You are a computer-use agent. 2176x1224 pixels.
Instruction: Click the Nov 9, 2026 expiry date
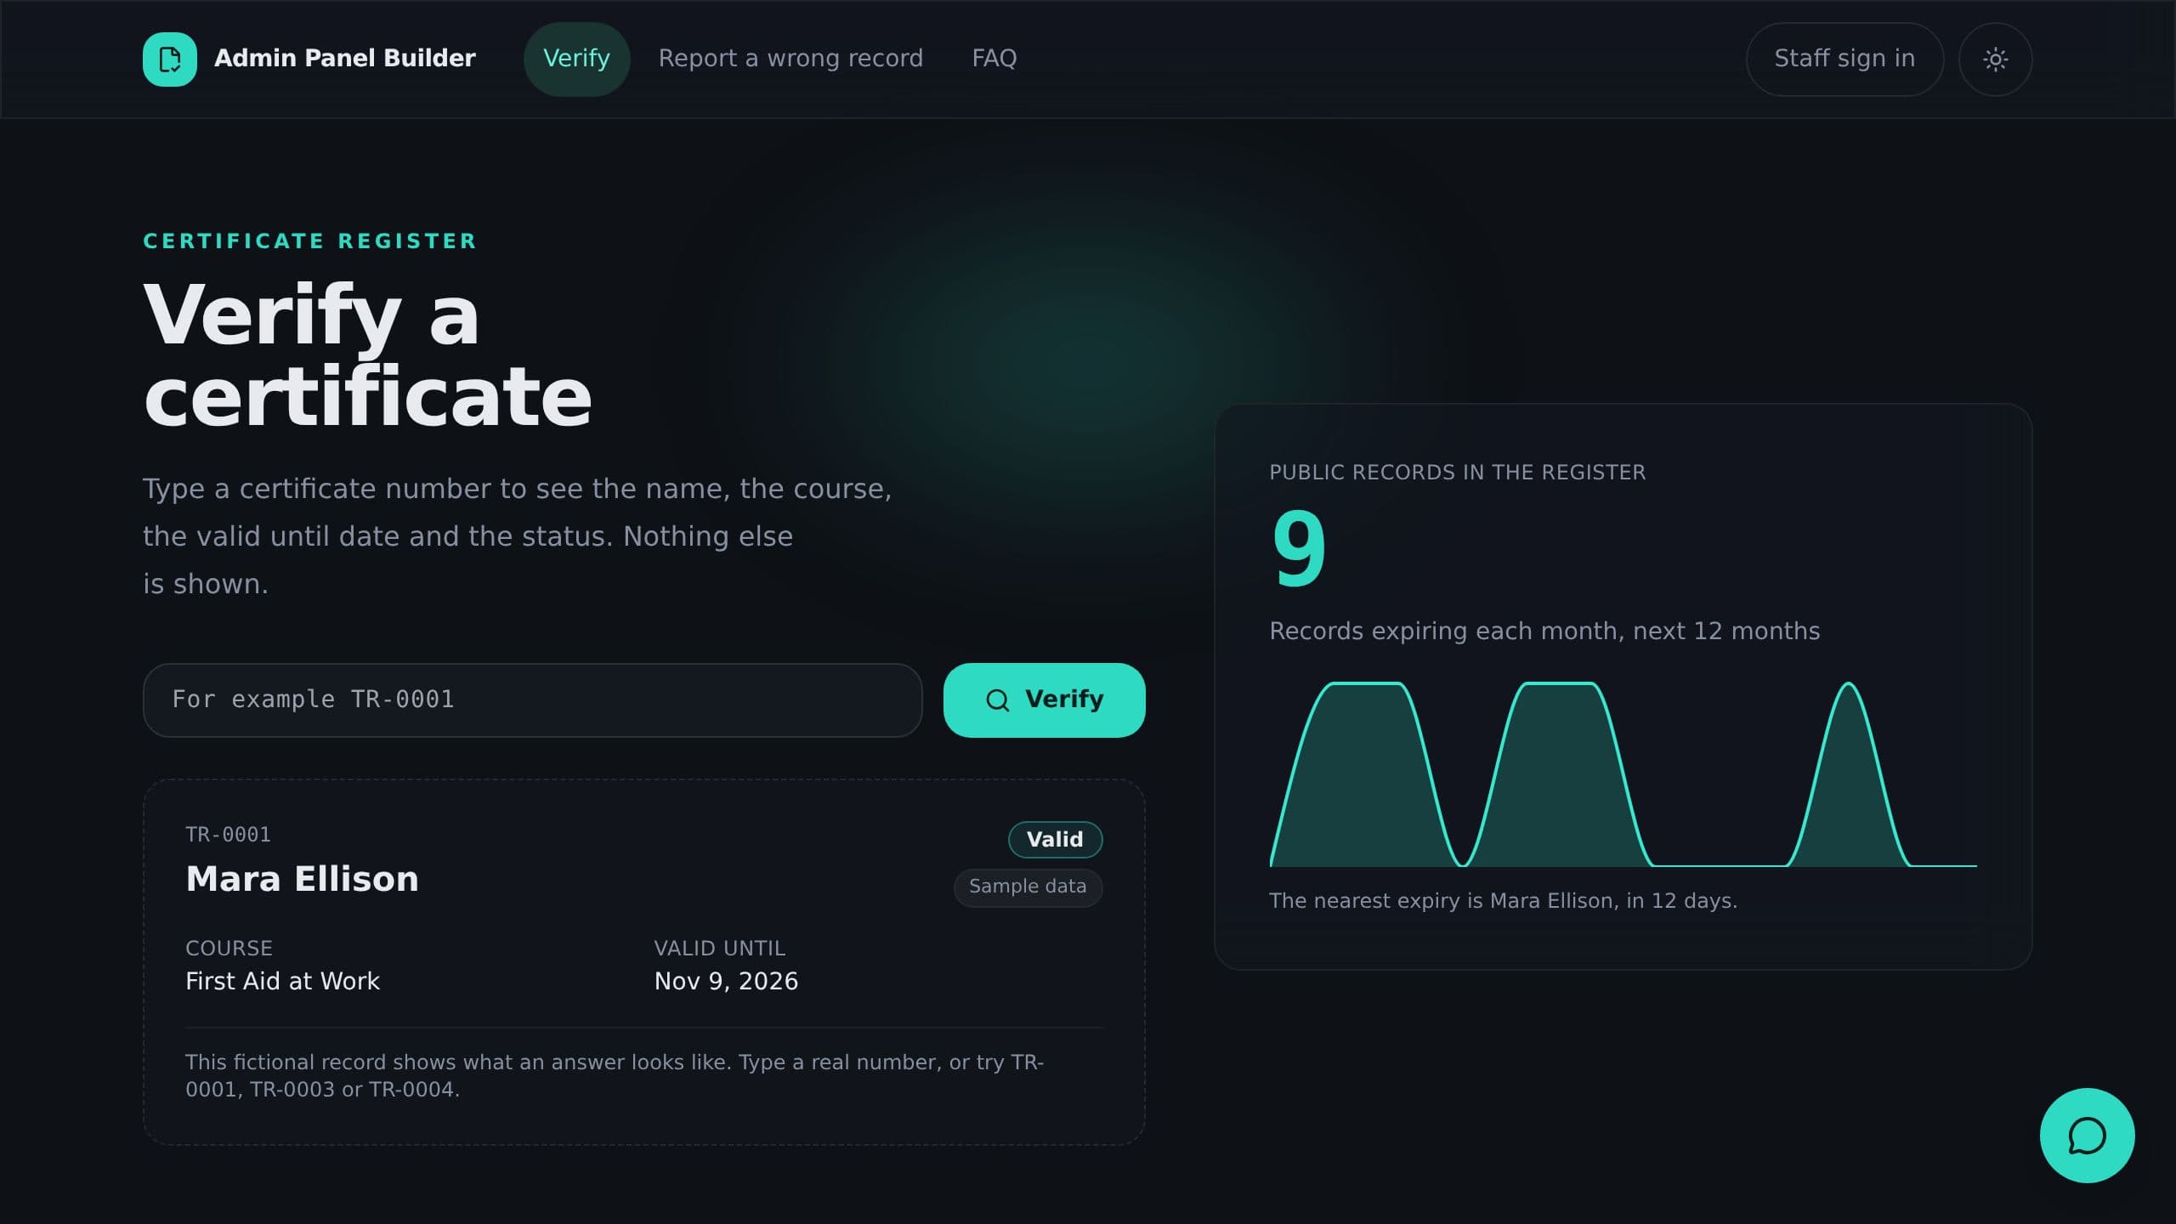coord(726,982)
